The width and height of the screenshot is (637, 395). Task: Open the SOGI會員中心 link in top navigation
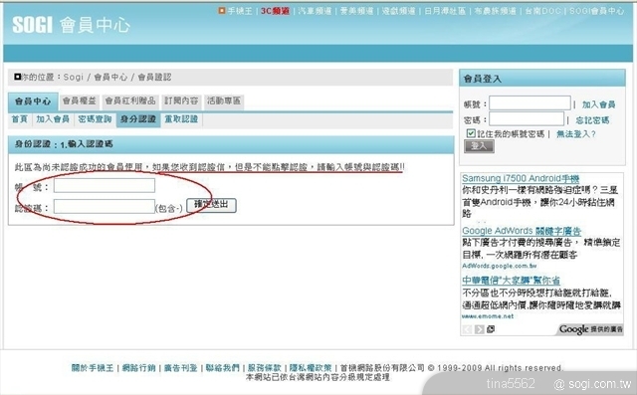[597, 11]
